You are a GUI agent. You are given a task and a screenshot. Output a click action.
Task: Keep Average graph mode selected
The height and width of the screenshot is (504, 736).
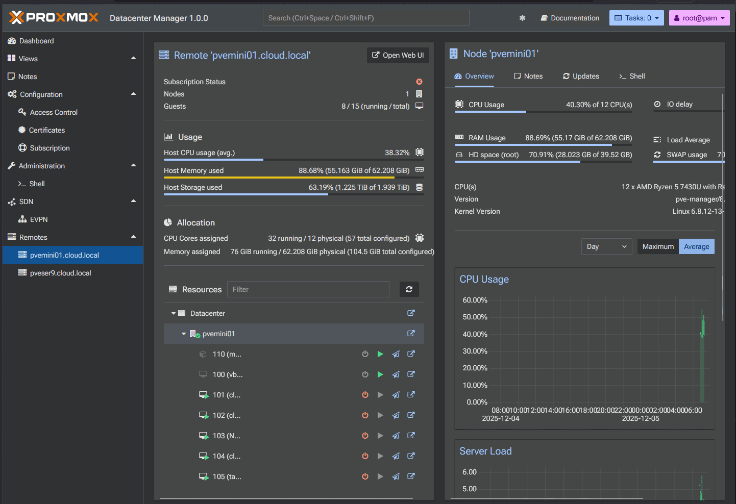[x=696, y=246]
